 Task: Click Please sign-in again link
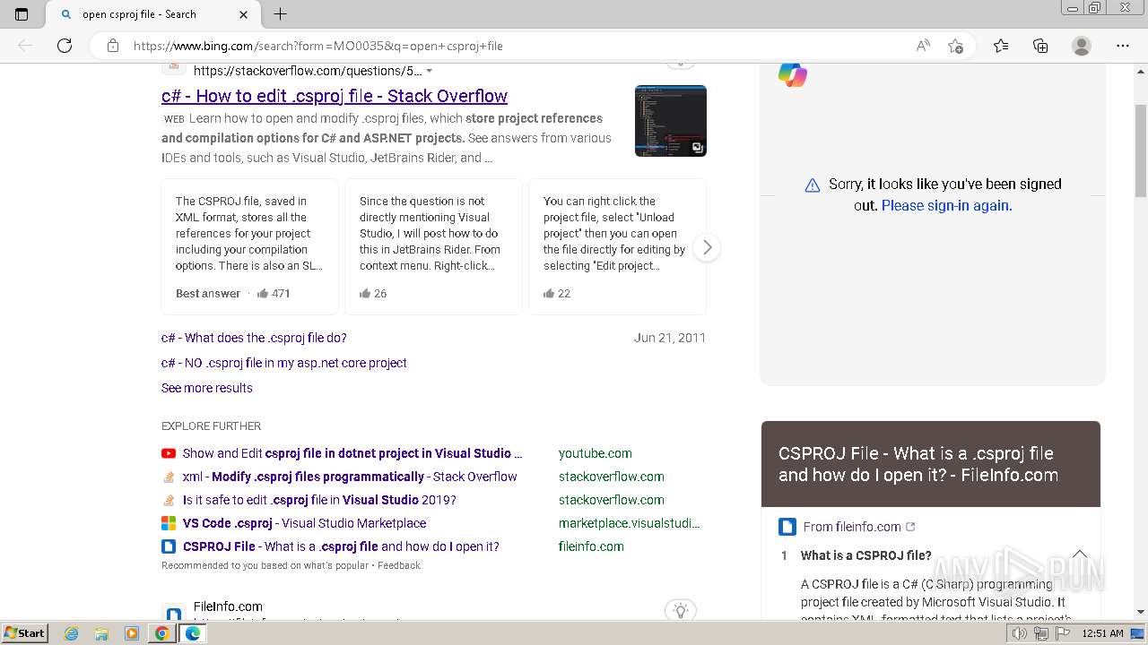[946, 205]
